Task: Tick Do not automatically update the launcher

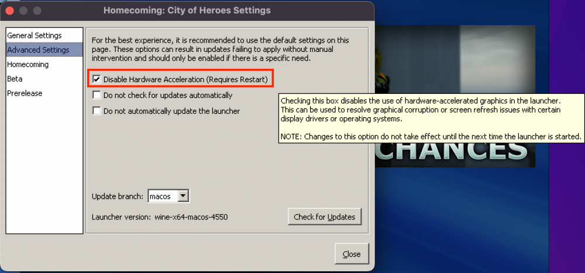Action: coord(97,111)
